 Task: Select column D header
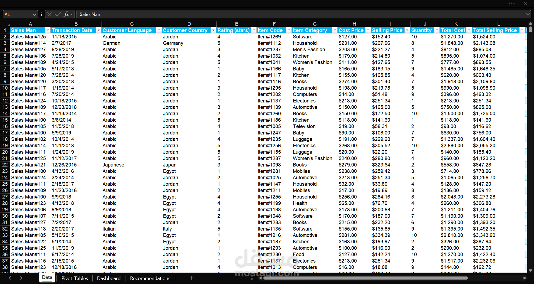click(189, 24)
